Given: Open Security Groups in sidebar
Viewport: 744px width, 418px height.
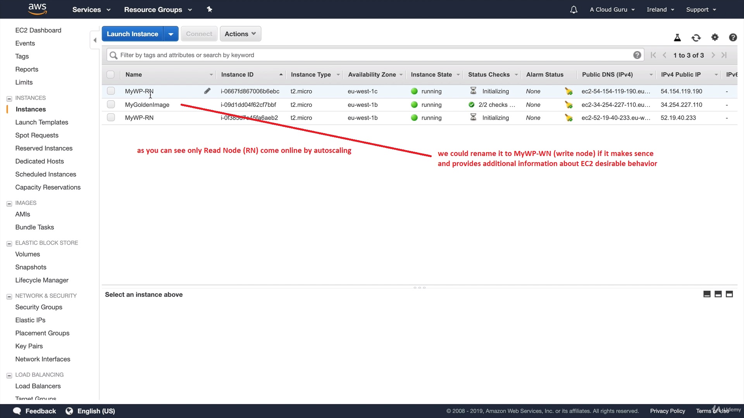Looking at the screenshot, I should pyautogui.click(x=39, y=307).
